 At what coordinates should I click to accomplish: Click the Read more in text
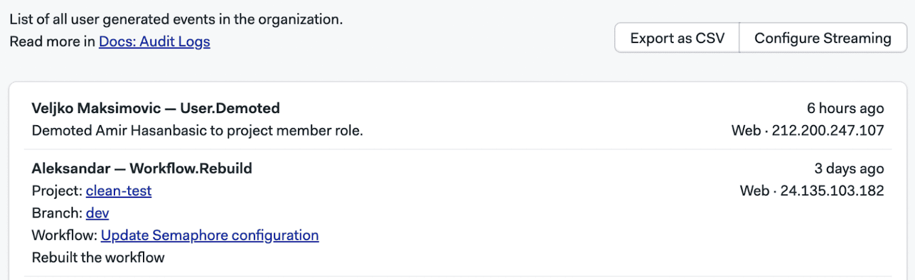(52, 42)
